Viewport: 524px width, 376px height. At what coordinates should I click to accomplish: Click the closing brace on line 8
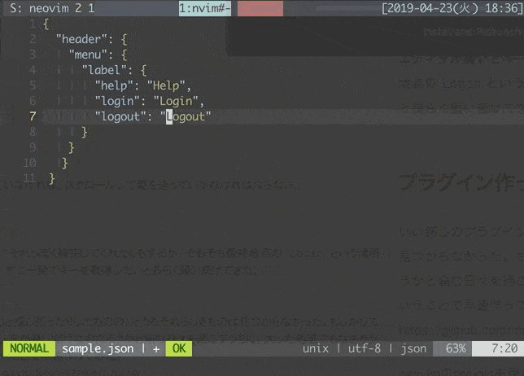click(85, 132)
